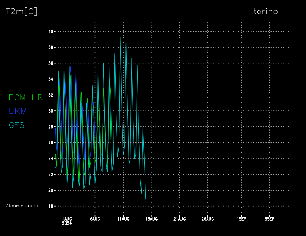
Task: Click the 1SEP date axis label
Action: [x=241, y=219]
